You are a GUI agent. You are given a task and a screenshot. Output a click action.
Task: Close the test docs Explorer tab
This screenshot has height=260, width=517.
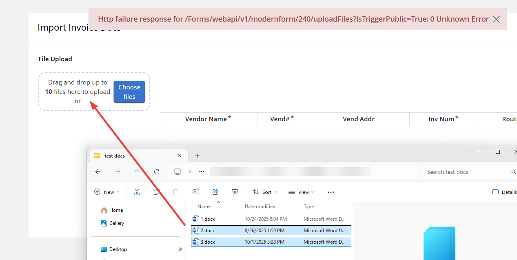179,156
